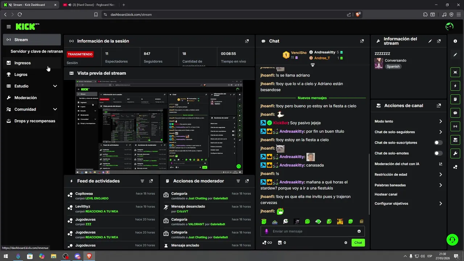The image size is (464, 261).
Task: Click the stream preview thumbnail
Action: click(x=159, y=127)
